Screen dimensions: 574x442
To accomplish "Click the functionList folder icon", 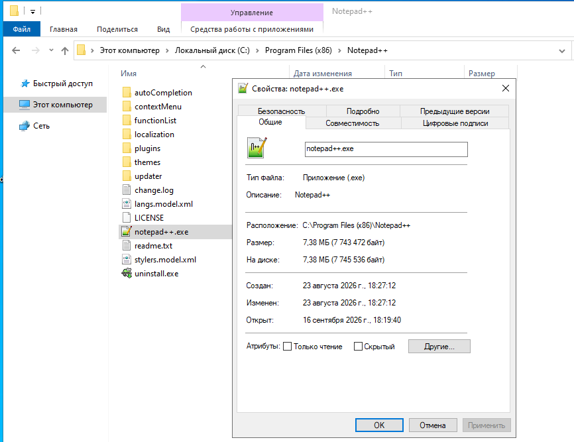I will coord(127,120).
